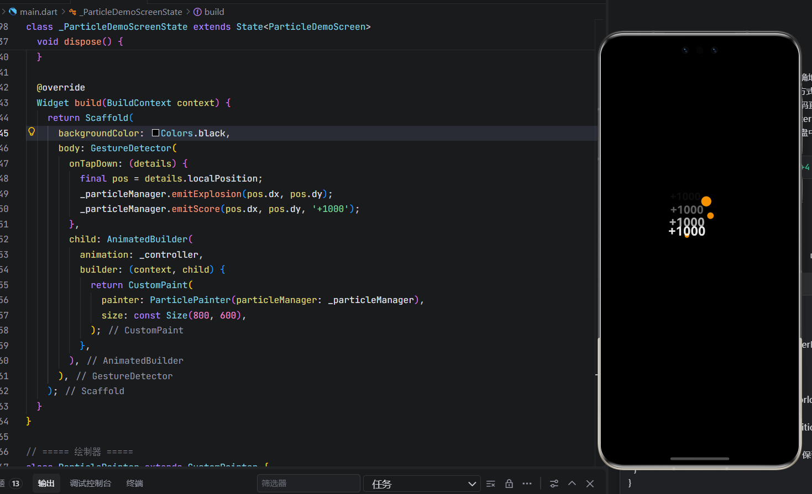Switch to the 输出 panel tab

tap(46, 484)
